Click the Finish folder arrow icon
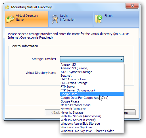Image resolution: width=146 pixels, height=138 pixels. coord(99,19)
